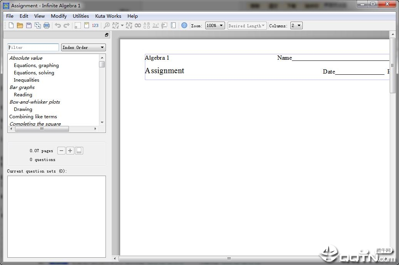Open the dropdown arrow beside the regenerate icon

(122, 25)
